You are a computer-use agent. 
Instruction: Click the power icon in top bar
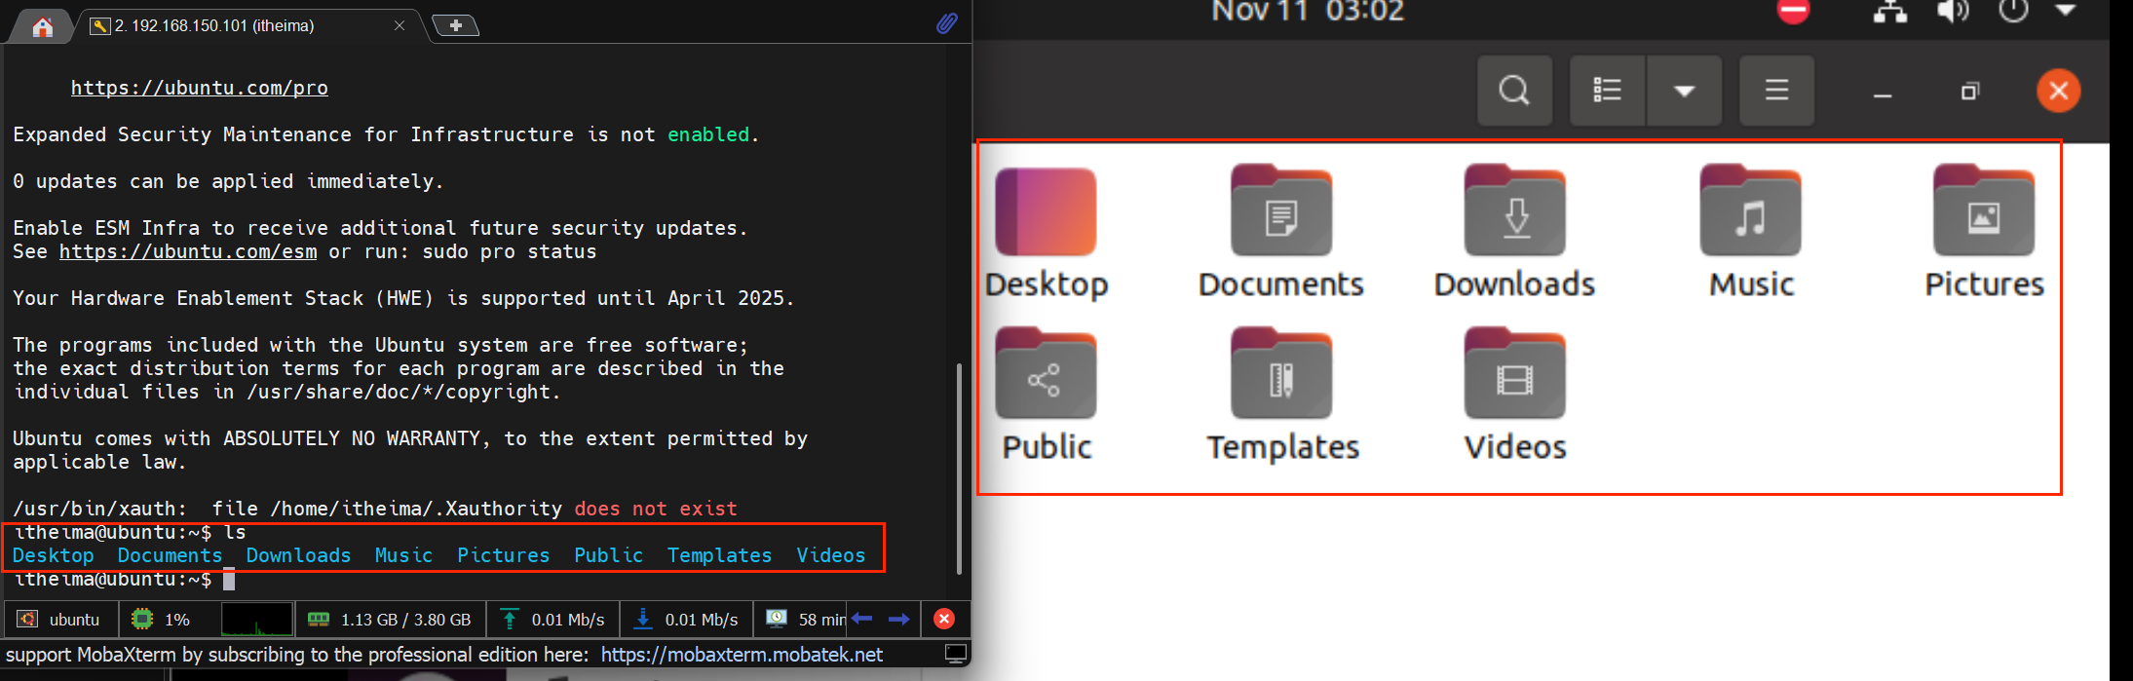pos(2014,11)
